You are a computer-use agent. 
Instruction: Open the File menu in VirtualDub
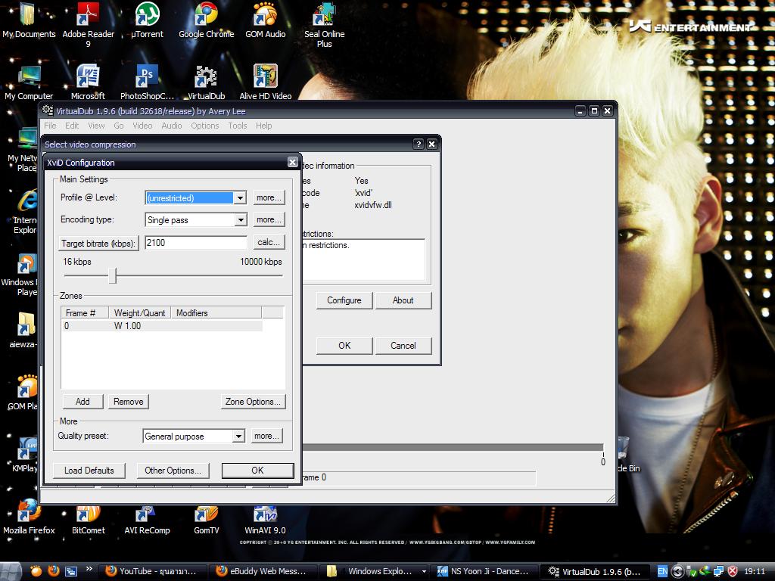(50, 126)
